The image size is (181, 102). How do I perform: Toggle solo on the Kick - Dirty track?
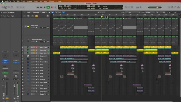click(x=34, y=53)
